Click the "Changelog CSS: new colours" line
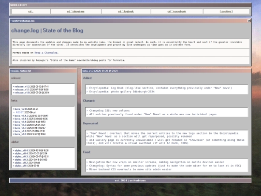 [108, 111]
